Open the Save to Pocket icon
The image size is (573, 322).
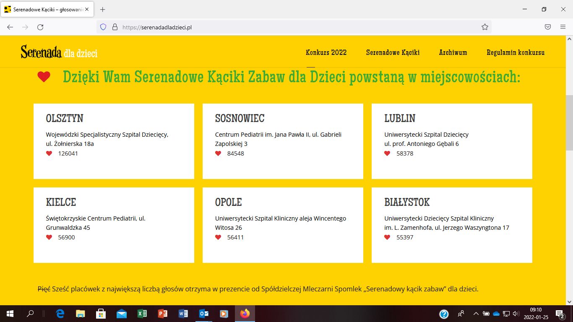point(548,27)
